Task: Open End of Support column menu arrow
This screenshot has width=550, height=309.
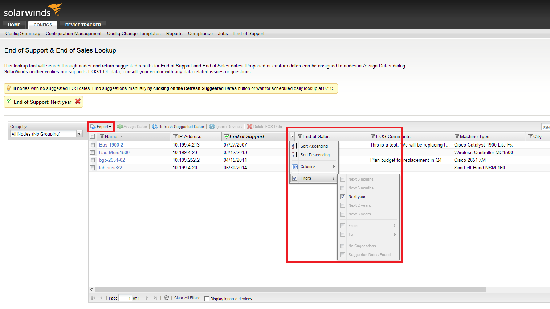Action: coord(292,136)
